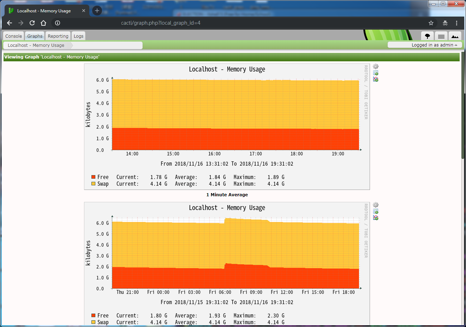Image resolution: width=466 pixels, height=327 pixels.
Task: Export the top graph as an image
Action: 376,79
